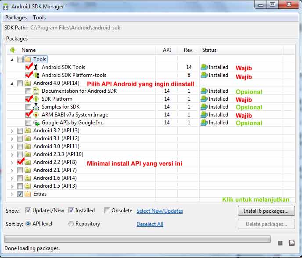The image size is (302, 258).
Task: Click the android icon in the Name column header
Action: pos(13,50)
